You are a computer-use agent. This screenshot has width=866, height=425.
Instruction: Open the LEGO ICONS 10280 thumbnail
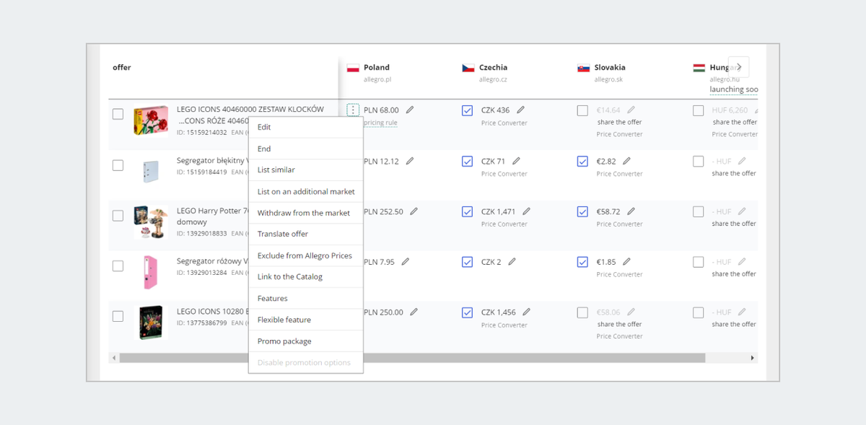151,323
